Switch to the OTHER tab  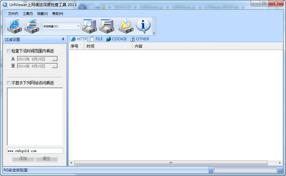tap(140, 39)
